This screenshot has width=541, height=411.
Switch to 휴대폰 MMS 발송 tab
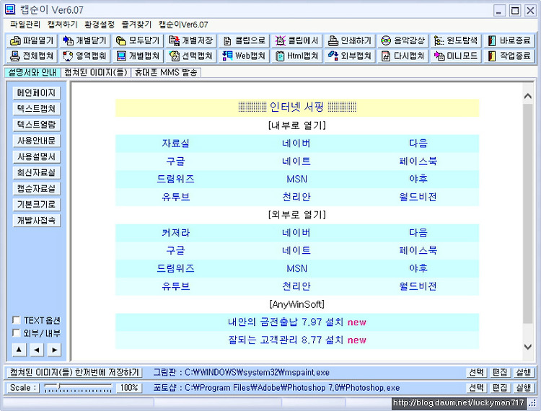[166, 72]
